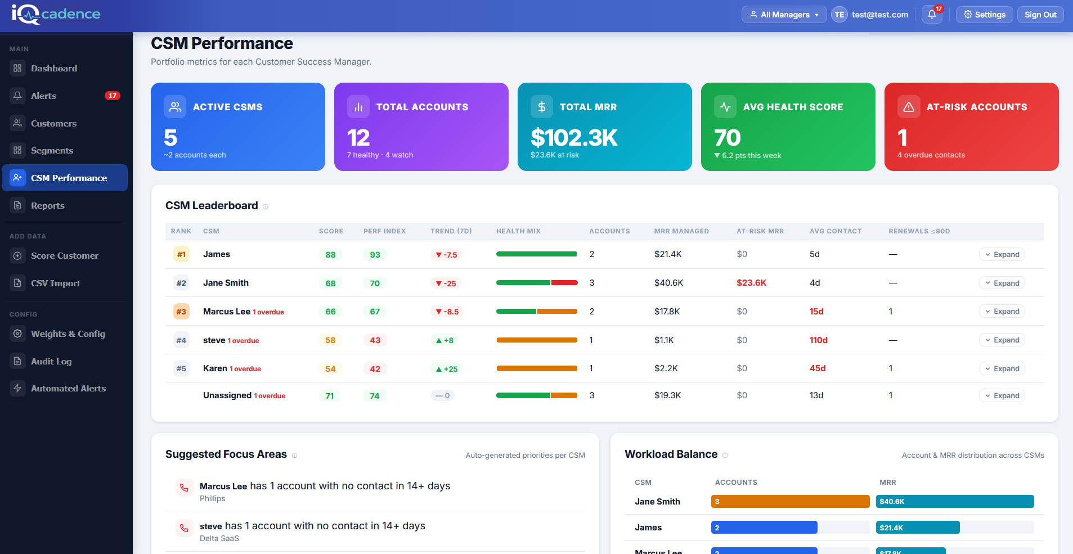Expand Jane Smith's leaderboard row
The image size is (1073, 554).
click(1002, 283)
